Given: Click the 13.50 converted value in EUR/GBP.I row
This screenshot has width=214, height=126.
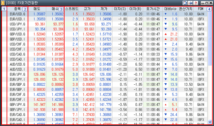Looking at the screenshot, I should [188, 90].
